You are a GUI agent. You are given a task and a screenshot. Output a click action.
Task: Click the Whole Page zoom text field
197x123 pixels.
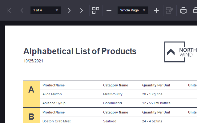(x=129, y=10)
